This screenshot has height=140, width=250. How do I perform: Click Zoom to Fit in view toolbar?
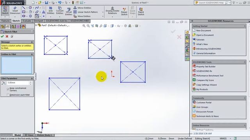click(84, 26)
